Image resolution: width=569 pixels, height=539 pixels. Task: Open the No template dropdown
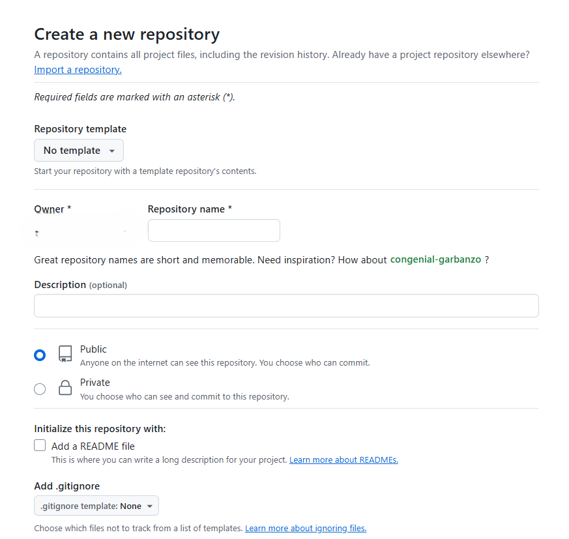[78, 151]
